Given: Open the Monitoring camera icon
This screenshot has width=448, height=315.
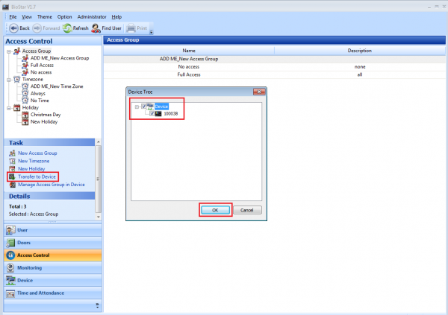Looking at the screenshot, I should tap(10, 267).
